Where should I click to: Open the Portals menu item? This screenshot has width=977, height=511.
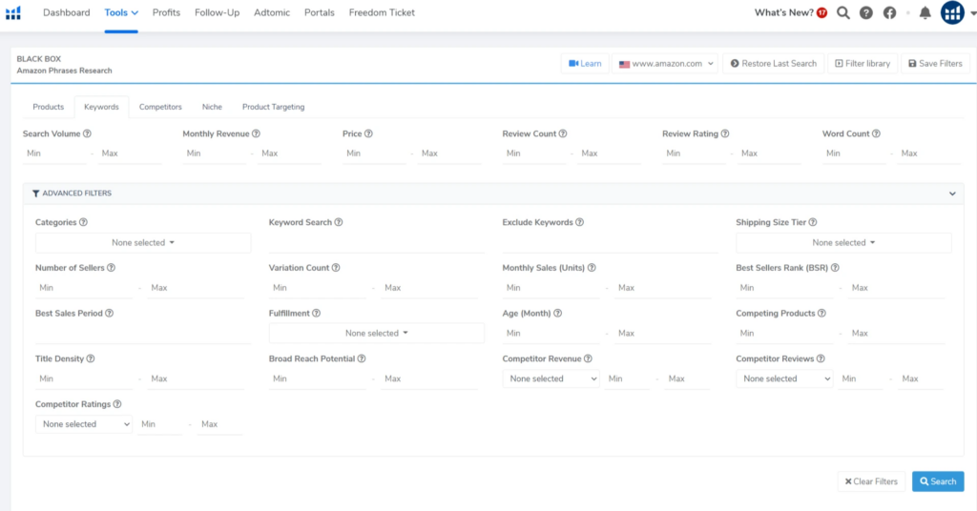pyautogui.click(x=319, y=12)
